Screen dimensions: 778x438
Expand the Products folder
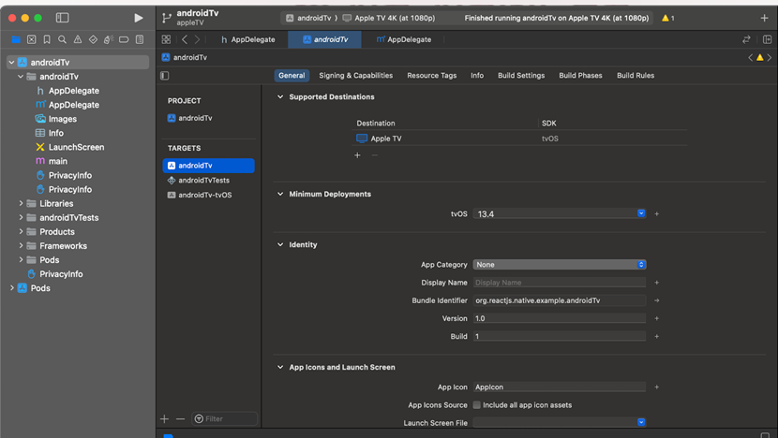pos(21,231)
